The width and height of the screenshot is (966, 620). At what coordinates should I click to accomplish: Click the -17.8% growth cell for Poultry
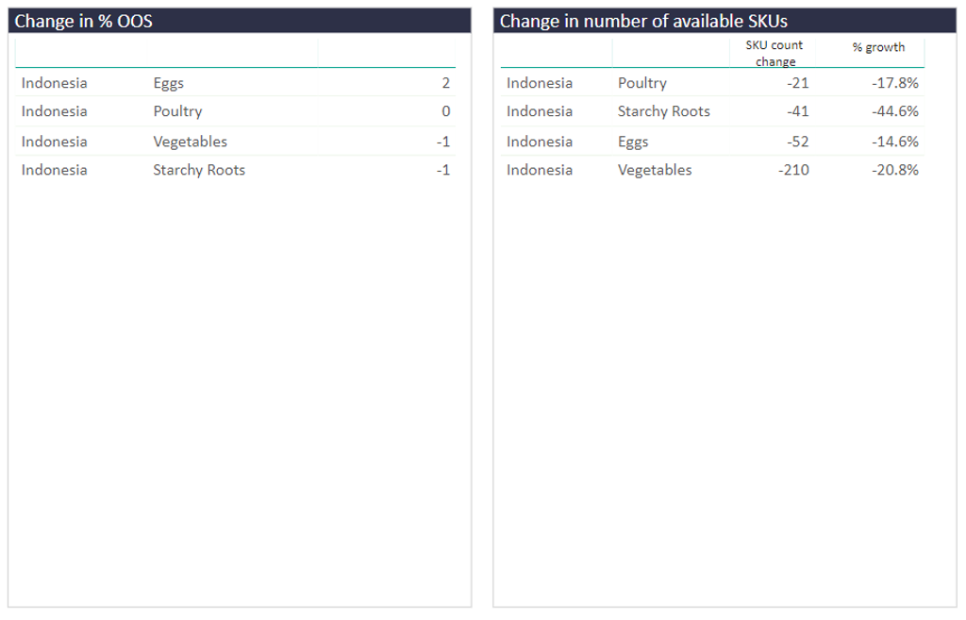coord(894,83)
